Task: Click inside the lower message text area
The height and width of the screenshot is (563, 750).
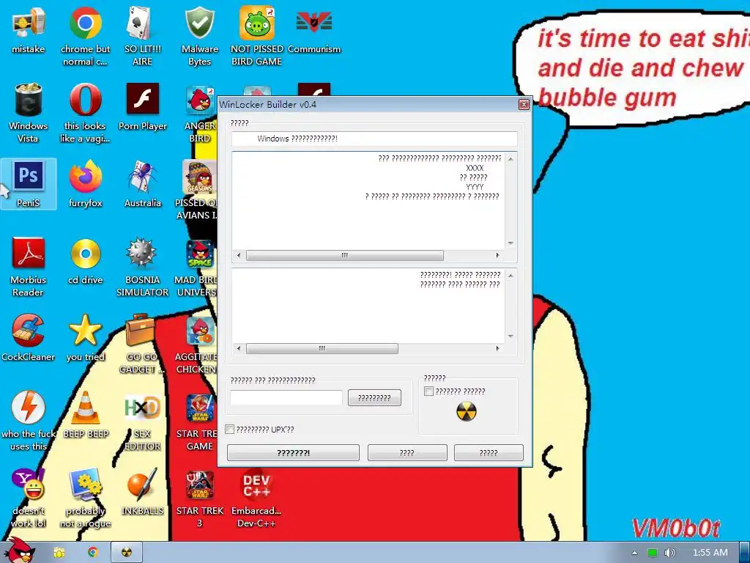Action: coord(368,306)
